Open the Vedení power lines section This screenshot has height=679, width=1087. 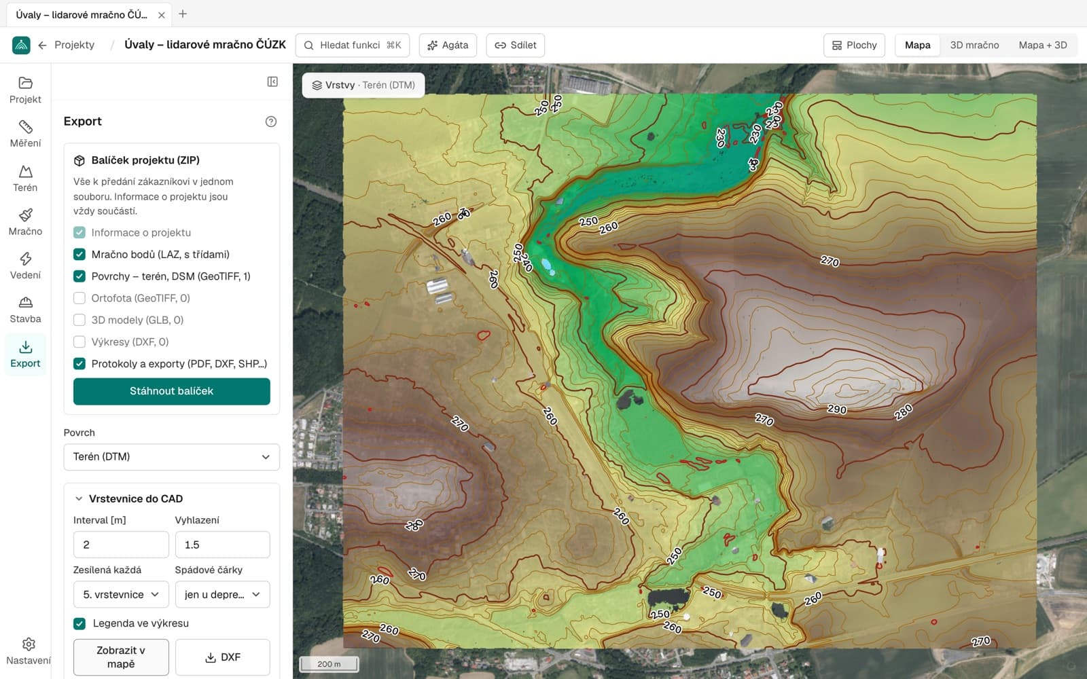(x=25, y=265)
